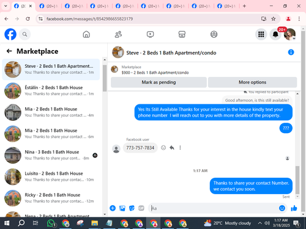The height and width of the screenshot is (229, 306).
Task: Choose a GIF icon in composer
Action: click(141, 208)
